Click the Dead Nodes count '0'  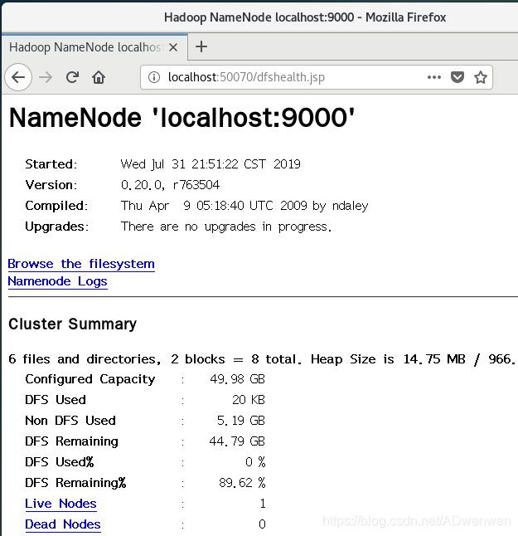tap(262, 524)
